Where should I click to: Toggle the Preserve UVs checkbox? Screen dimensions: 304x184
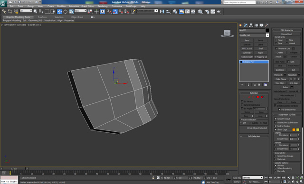point(276,48)
